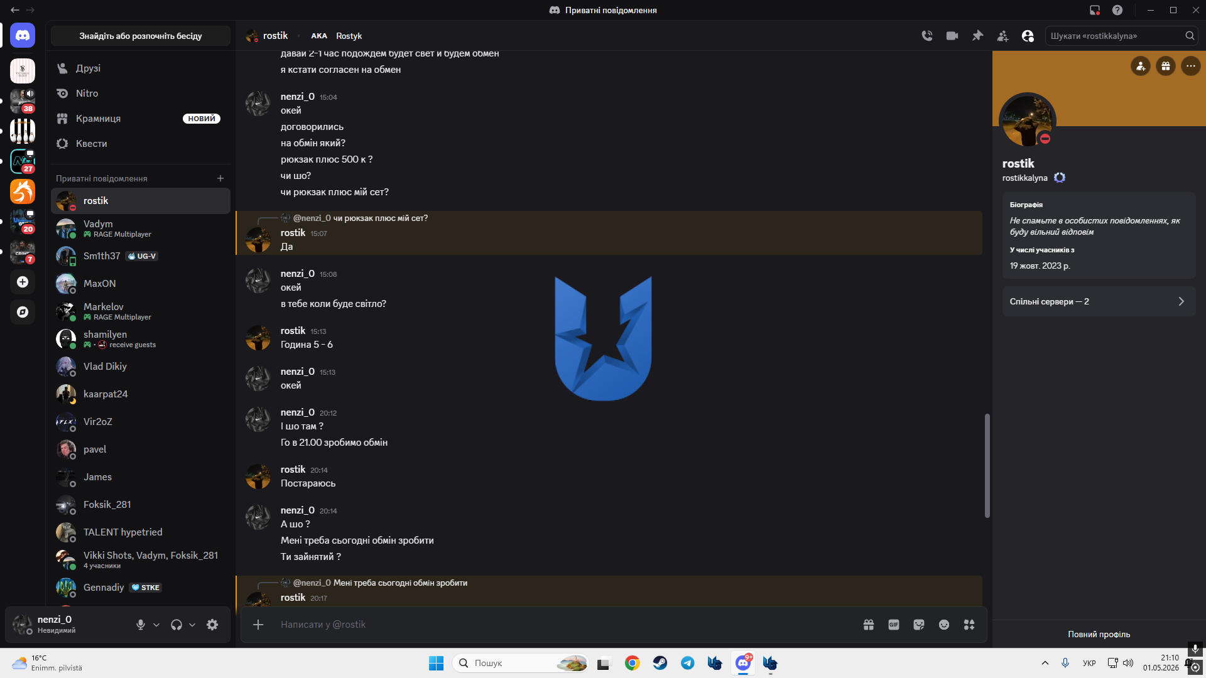This screenshot has width=1206, height=678.
Task: Open the Markelov conversation
Action: pos(141,311)
